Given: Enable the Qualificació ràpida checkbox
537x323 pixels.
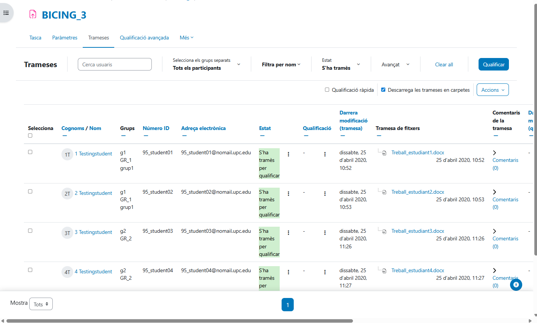Looking at the screenshot, I should [x=327, y=90].
